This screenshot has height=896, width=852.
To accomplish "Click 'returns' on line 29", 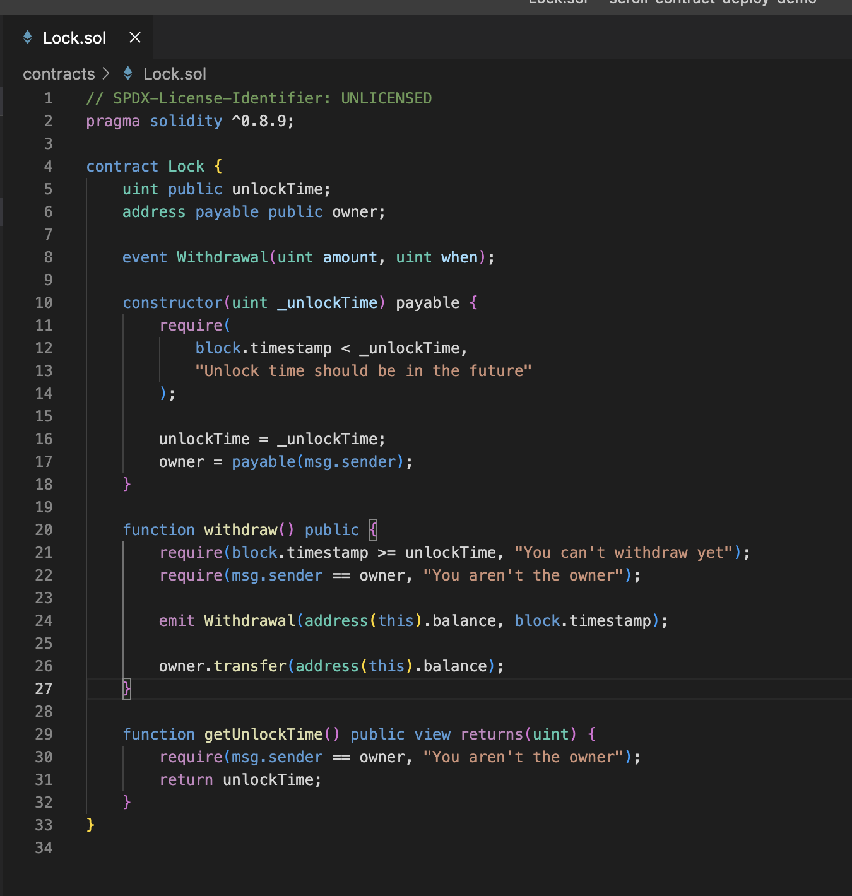I will 492,734.
